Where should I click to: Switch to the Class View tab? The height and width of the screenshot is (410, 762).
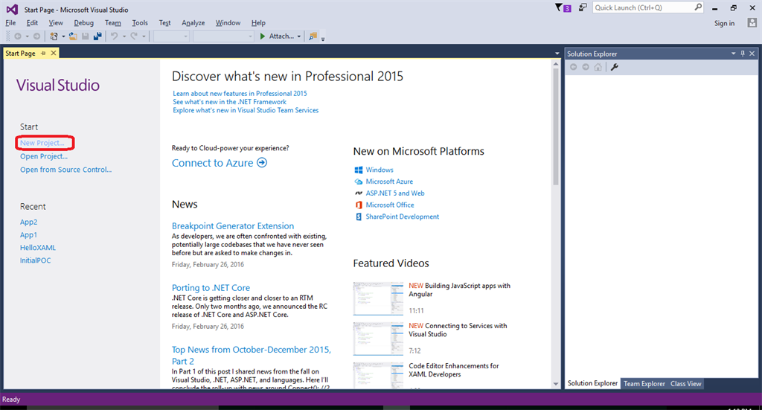[x=685, y=384]
